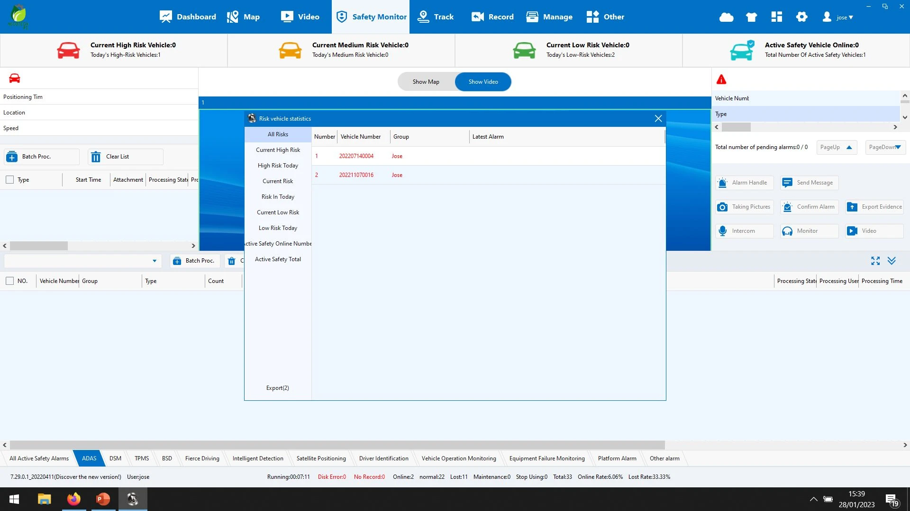Screen dimensions: 910x511
Task: Select High Risk Today category
Action: (278, 166)
